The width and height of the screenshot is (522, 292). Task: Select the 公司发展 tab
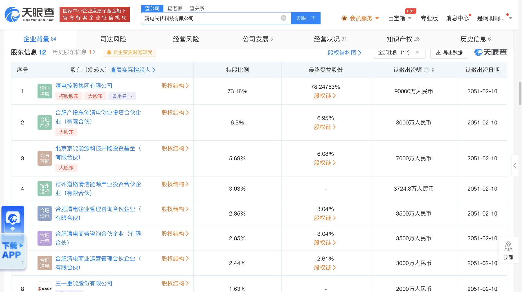[258, 39]
